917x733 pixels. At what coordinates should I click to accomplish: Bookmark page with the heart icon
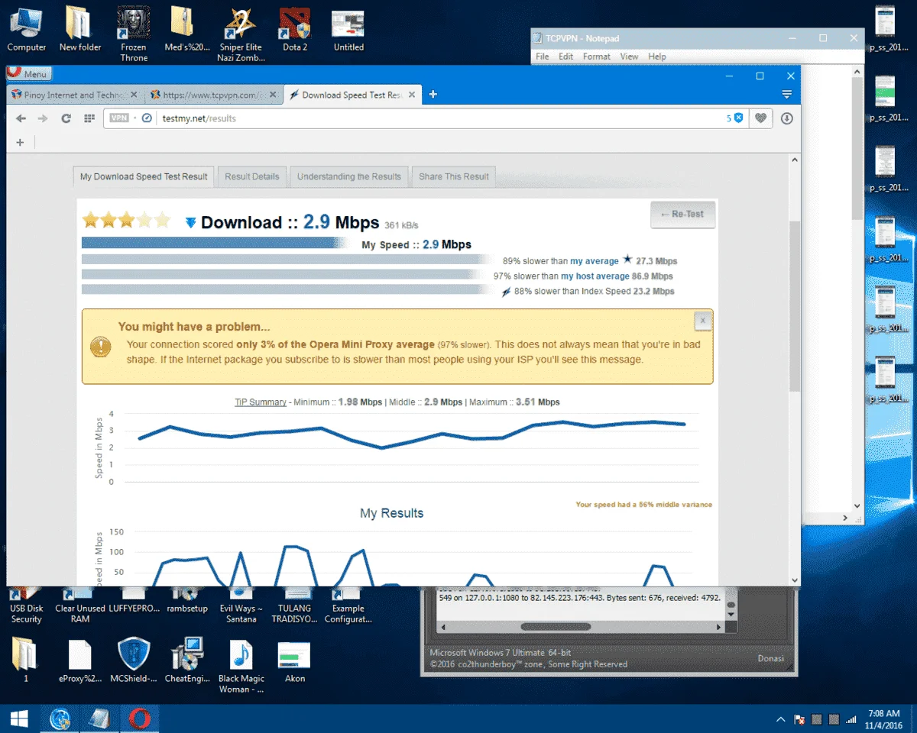pyautogui.click(x=760, y=118)
